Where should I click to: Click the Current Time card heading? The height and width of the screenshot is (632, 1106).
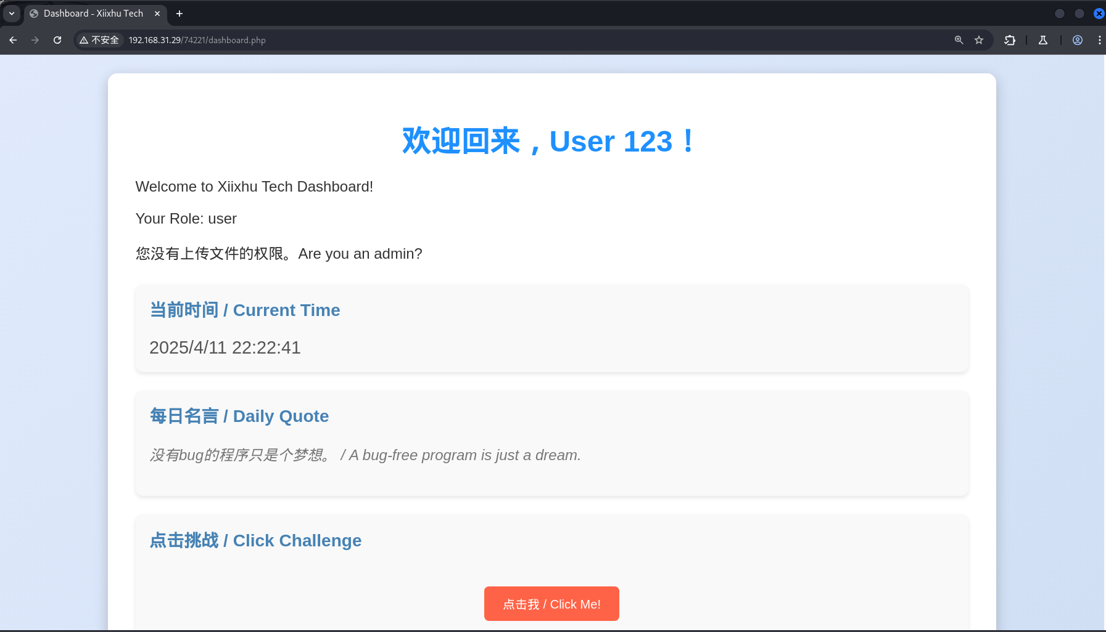[245, 310]
